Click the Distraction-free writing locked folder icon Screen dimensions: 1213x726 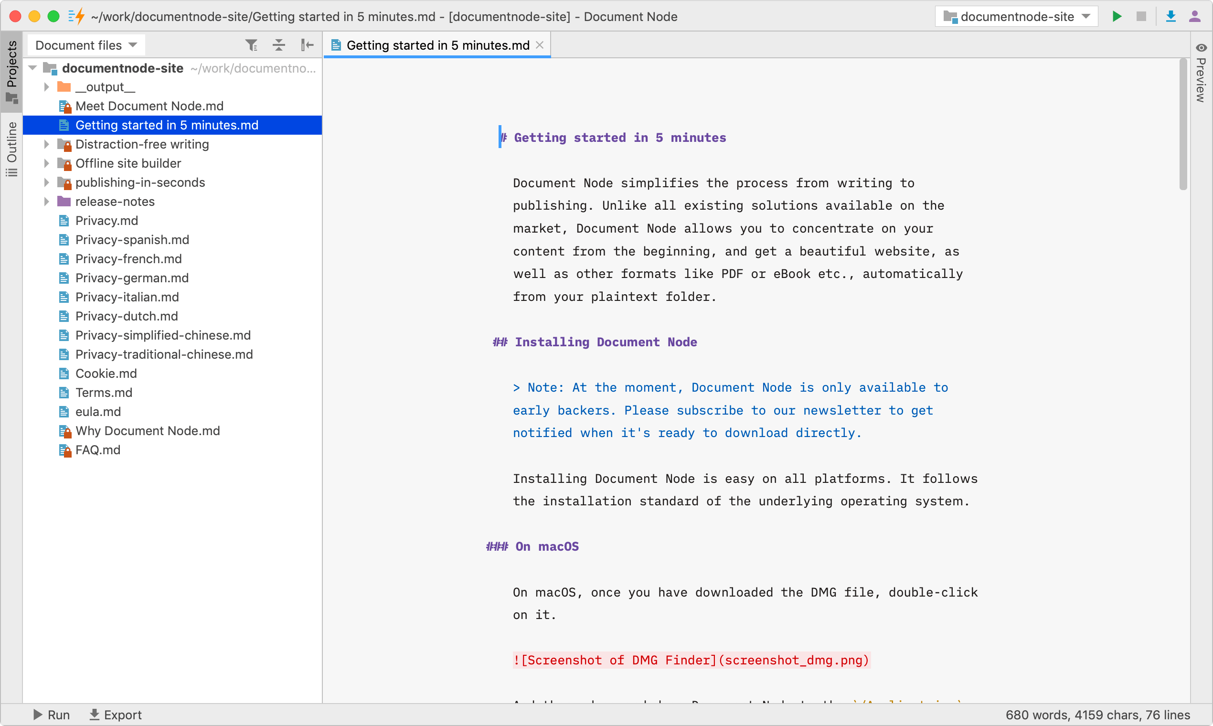coord(64,144)
